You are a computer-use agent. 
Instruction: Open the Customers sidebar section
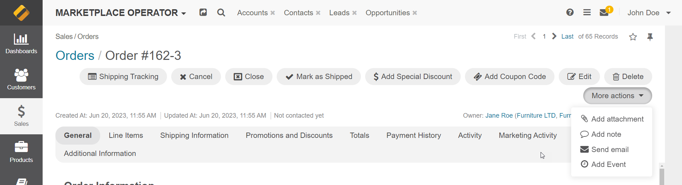(x=21, y=80)
